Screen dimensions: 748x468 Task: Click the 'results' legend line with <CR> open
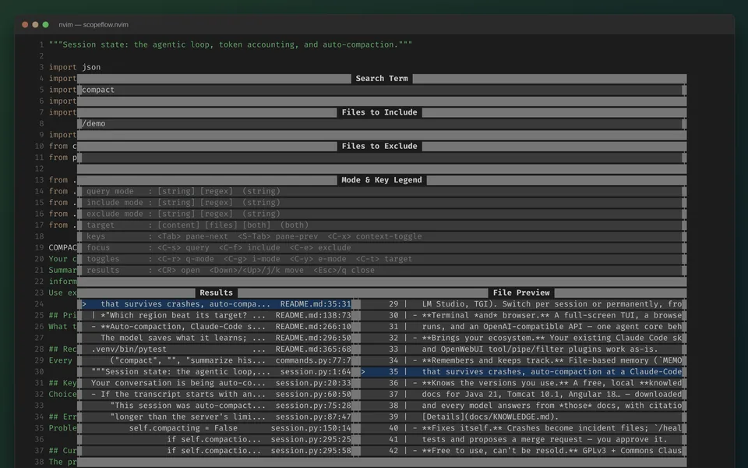pos(382,271)
